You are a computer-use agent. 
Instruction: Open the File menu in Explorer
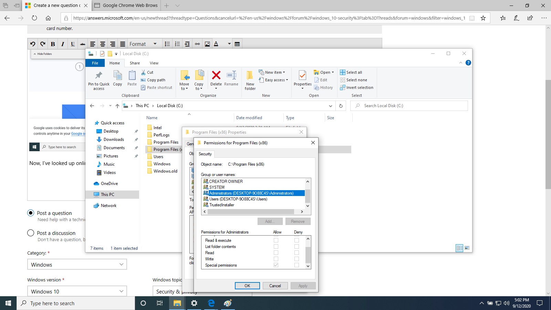coord(95,63)
